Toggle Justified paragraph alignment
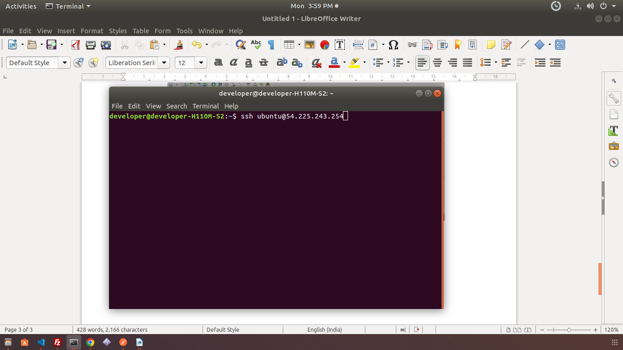This screenshot has width=623, height=350. [x=467, y=62]
